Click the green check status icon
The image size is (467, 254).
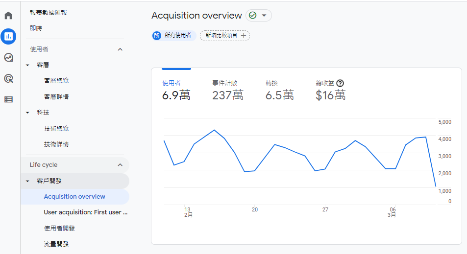click(x=252, y=16)
